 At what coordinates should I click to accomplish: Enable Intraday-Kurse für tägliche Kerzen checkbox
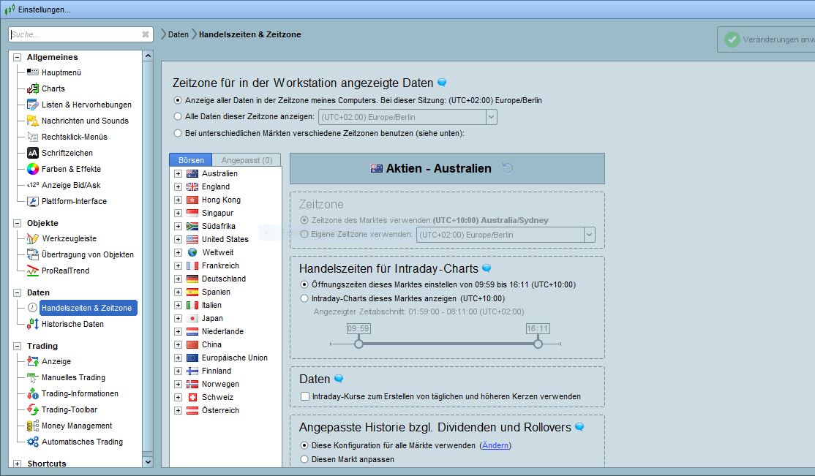point(305,396)
